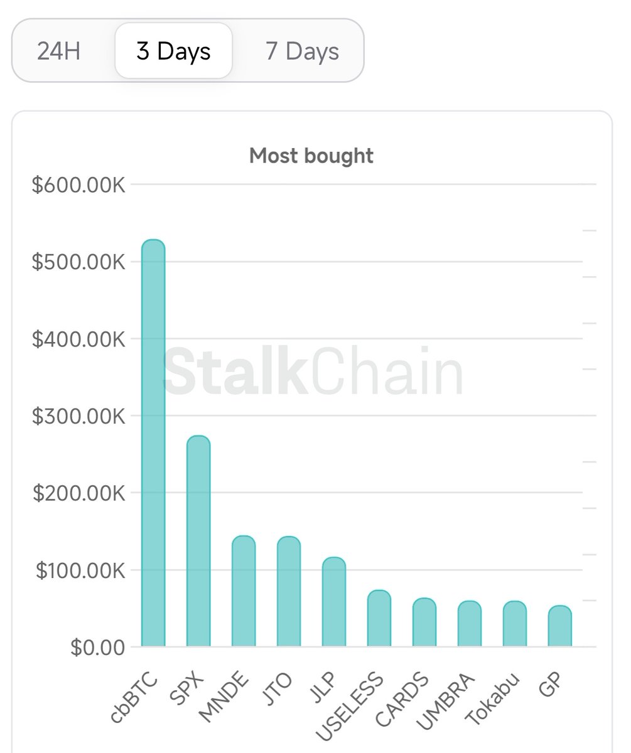Select the GP bar in the chart
This screenshot has width=631, height=753.
point(560,626)
